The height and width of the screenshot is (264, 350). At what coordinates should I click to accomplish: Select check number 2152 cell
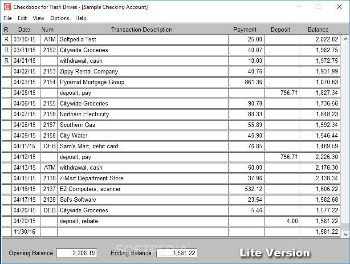tap(49, 50)
